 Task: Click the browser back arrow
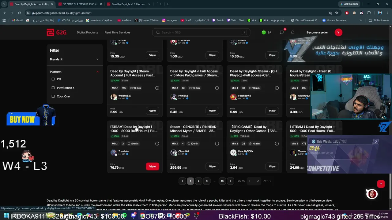[x=5, y=13]
